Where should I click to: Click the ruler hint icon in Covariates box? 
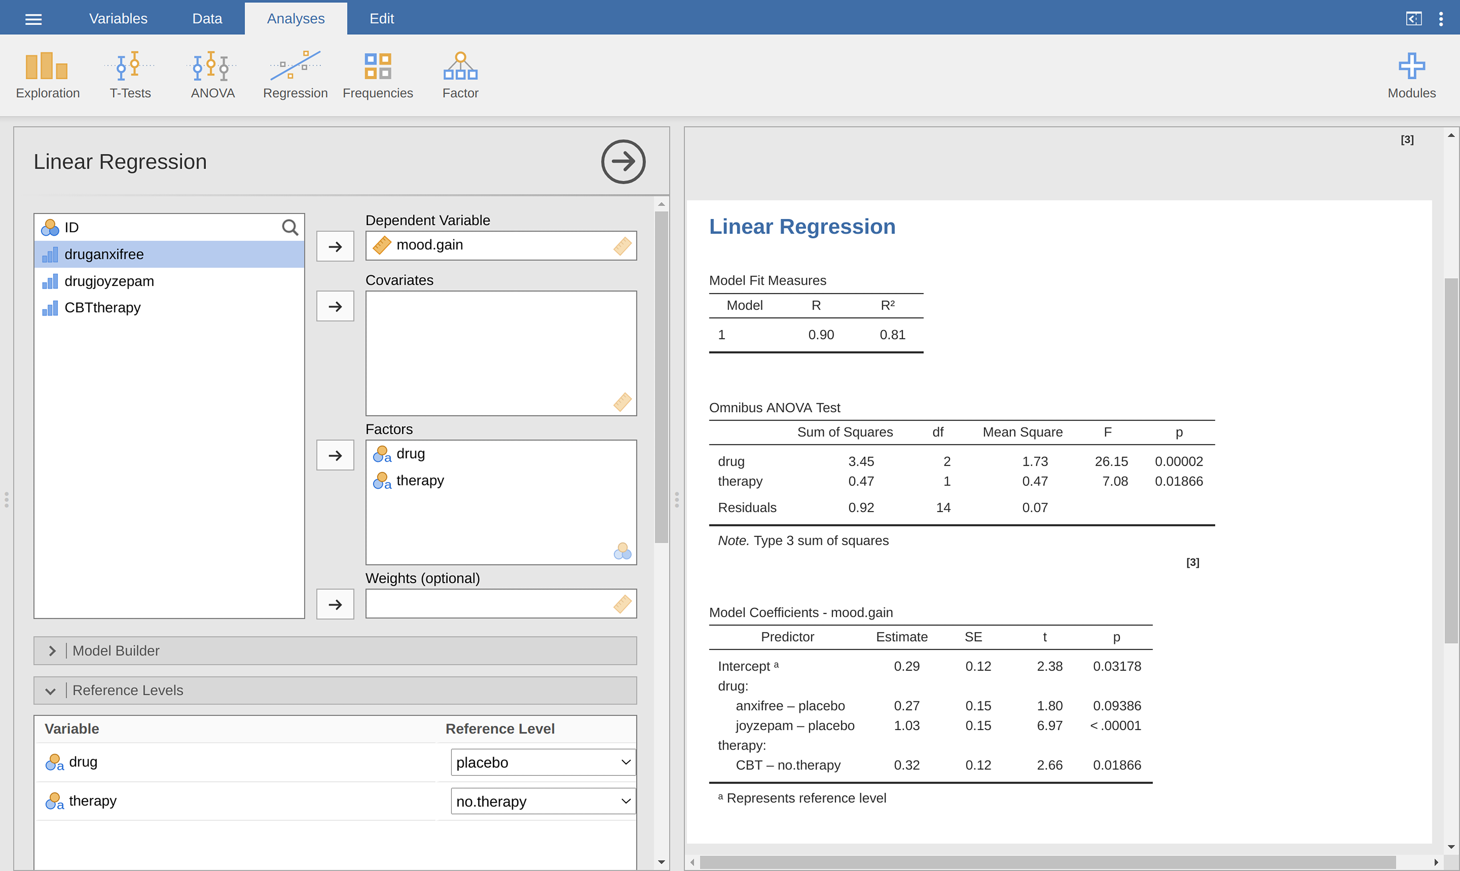622,402
